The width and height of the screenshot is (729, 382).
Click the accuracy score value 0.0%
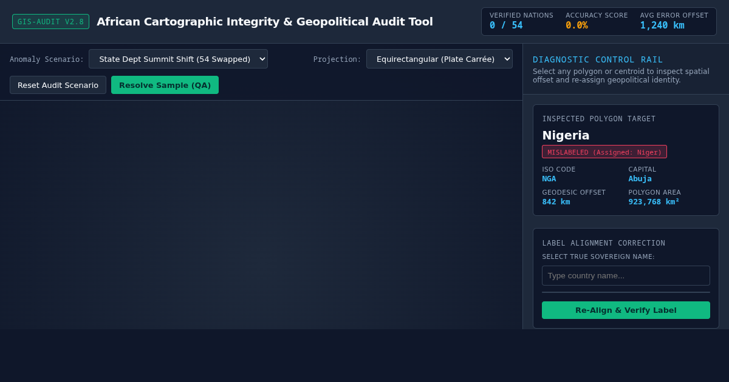577,25
